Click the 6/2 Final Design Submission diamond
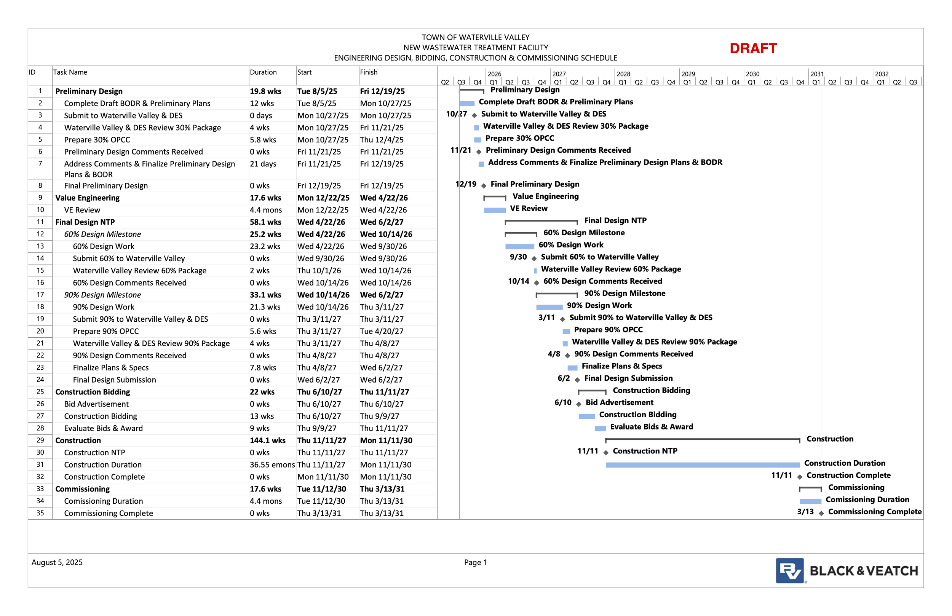The height and width of the screenshot is (616, 952). 577,380
